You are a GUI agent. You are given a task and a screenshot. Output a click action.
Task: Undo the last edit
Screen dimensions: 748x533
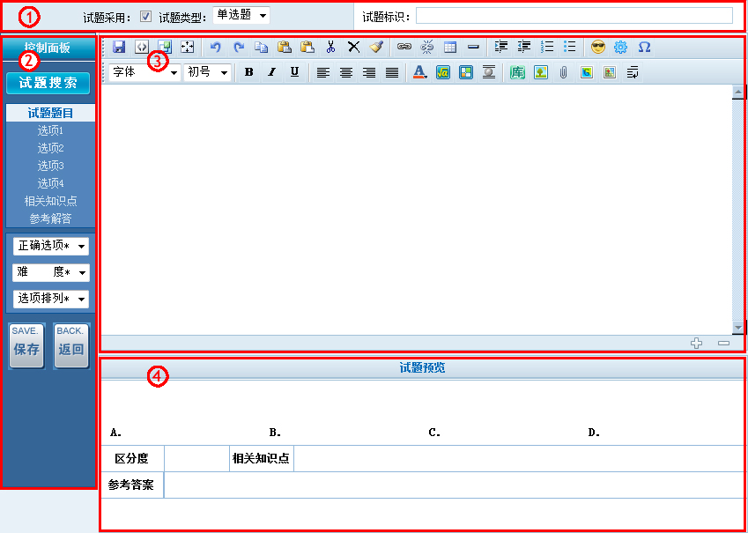(216, 47)
